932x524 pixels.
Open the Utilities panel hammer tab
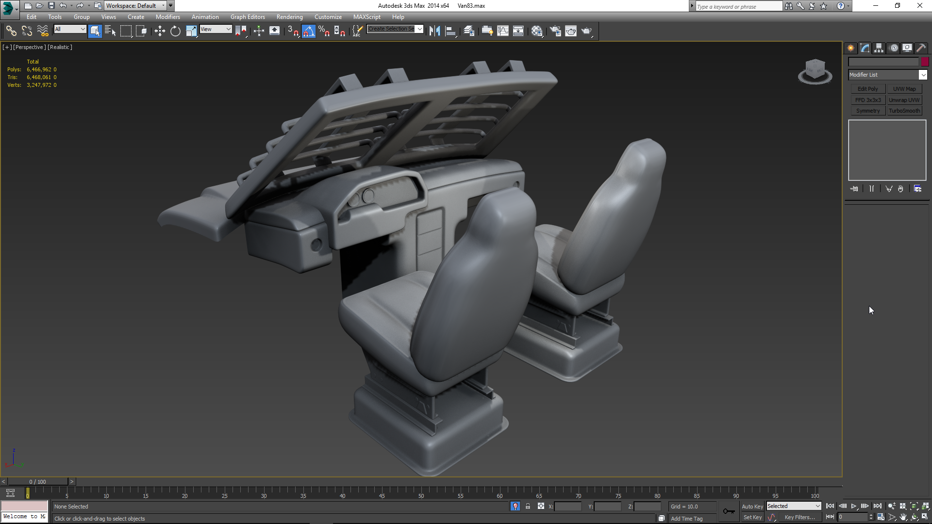tap(921, 48)
